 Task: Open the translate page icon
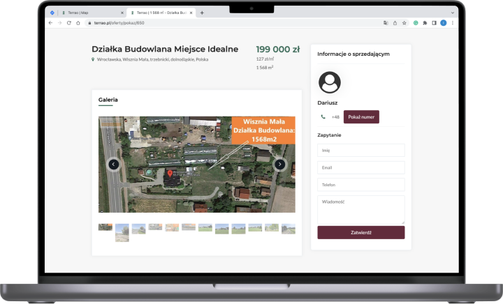(x=386, y=23)
